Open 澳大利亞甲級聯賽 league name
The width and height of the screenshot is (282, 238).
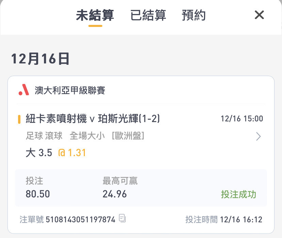coord(70,90)
